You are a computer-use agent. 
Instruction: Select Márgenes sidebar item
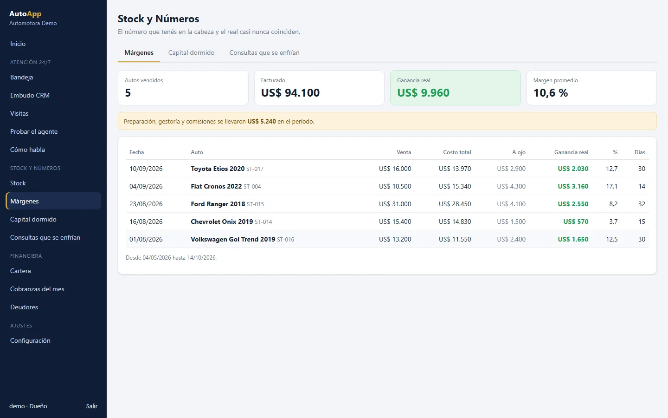point(53,201)
